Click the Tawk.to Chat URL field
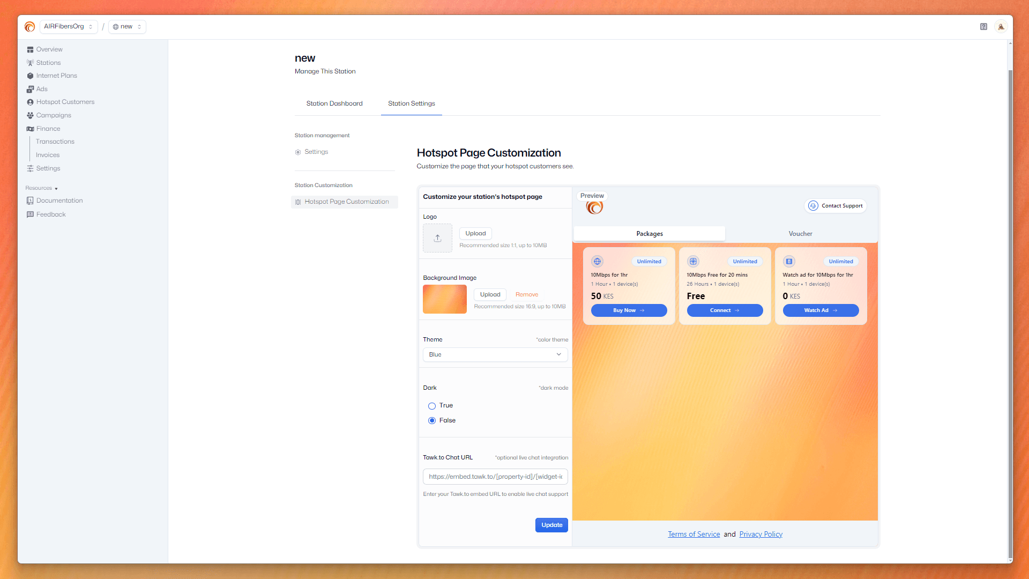Image resolution: width=1029 pixels, height=579 pixels. click(x=495, y=477)
